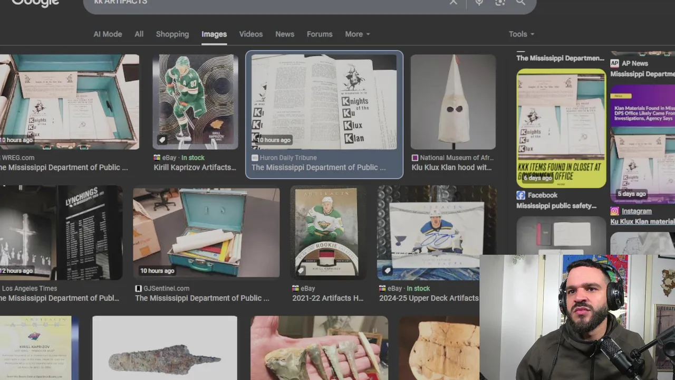Viewport: 675px width, 380px height.
Task: Open GJSentinel open teal case thumbnail
Action: coord(206,233)
